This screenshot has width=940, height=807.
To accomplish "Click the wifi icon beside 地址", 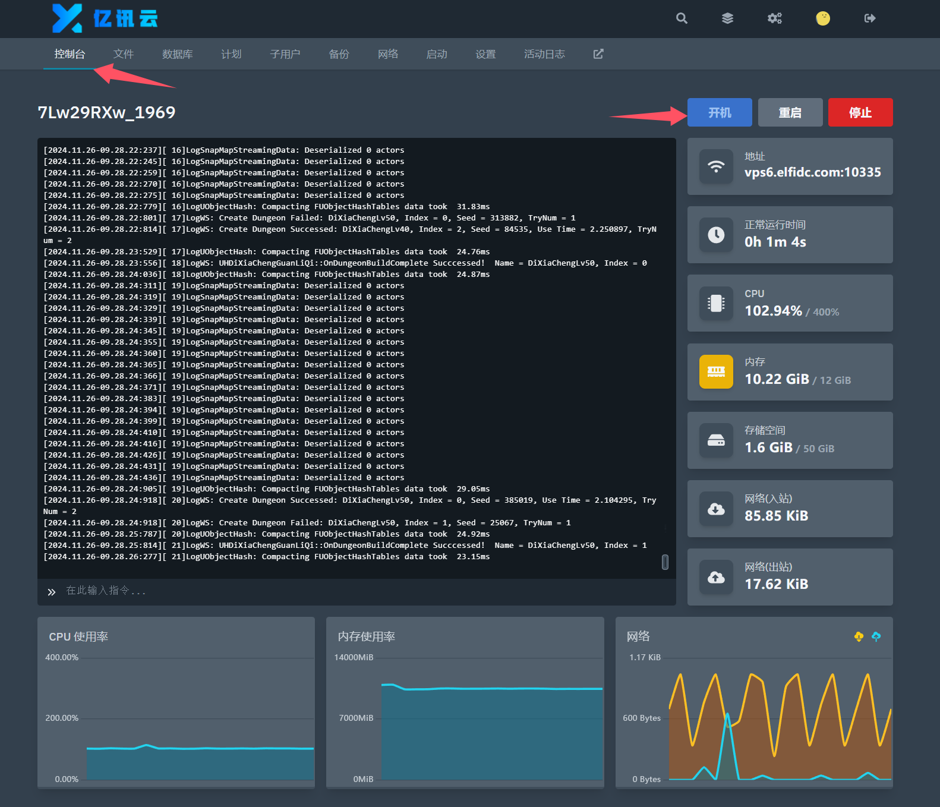I will 716,166.
